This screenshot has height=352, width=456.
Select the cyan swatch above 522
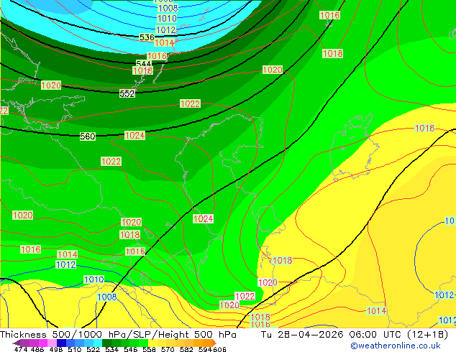click(x=98, y=343)
